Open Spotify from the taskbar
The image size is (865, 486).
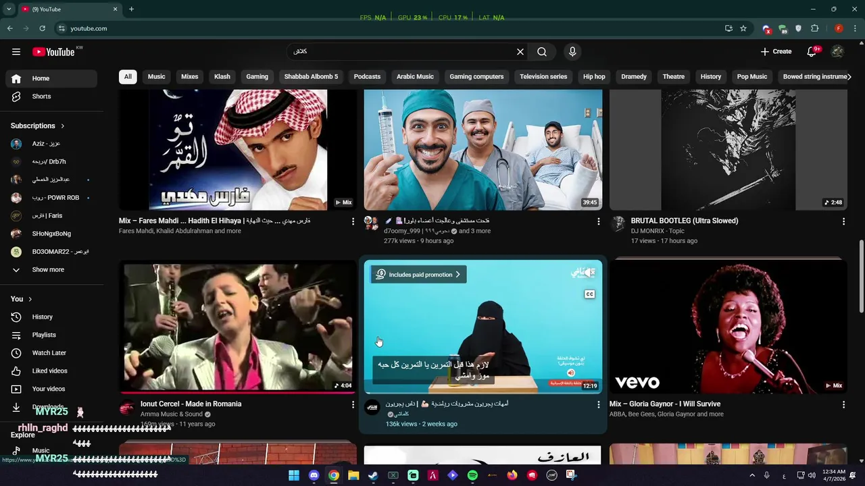point(472,475)
